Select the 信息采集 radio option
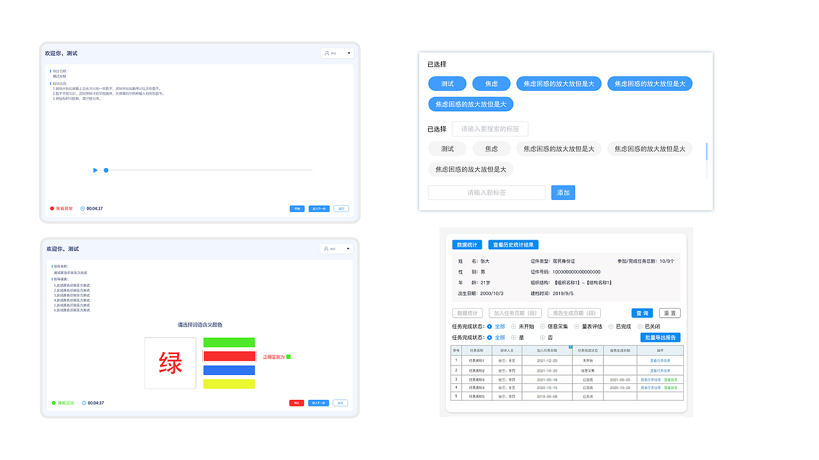 click(x=543, y=326)
